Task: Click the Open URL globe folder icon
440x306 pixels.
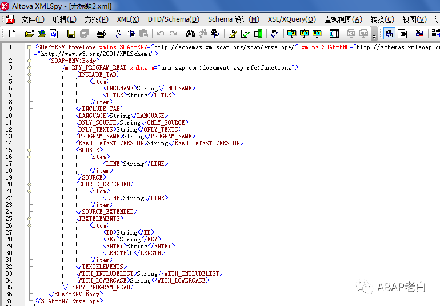Action: pyautogui.click(x=42, y=34)
